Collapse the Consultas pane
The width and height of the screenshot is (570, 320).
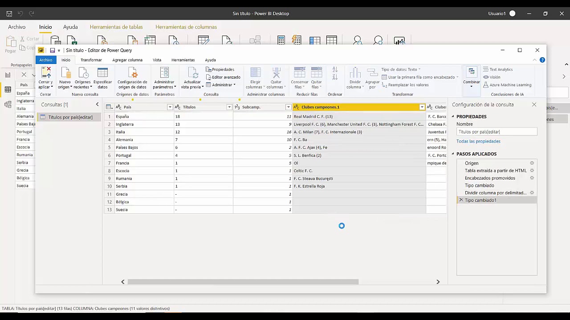click(x=97, y=104)
